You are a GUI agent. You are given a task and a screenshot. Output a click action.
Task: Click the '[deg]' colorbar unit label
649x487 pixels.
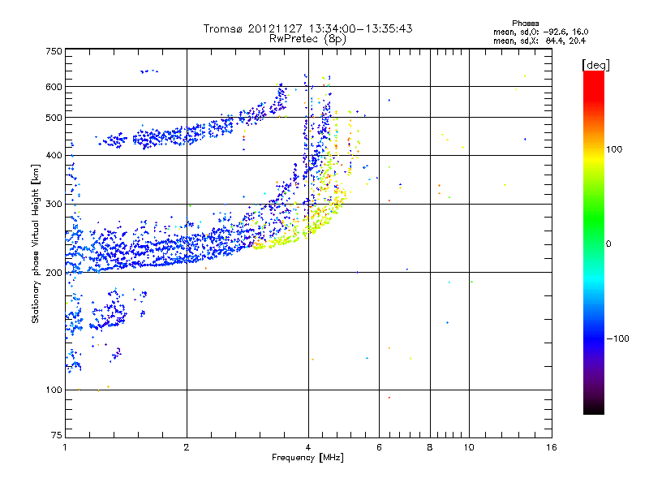tap(595, 65)
